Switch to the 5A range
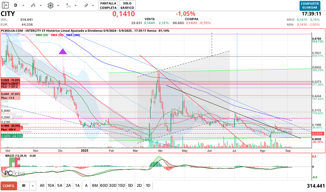Viewport: 326px width, 192px height. click(x=60, y=186)
